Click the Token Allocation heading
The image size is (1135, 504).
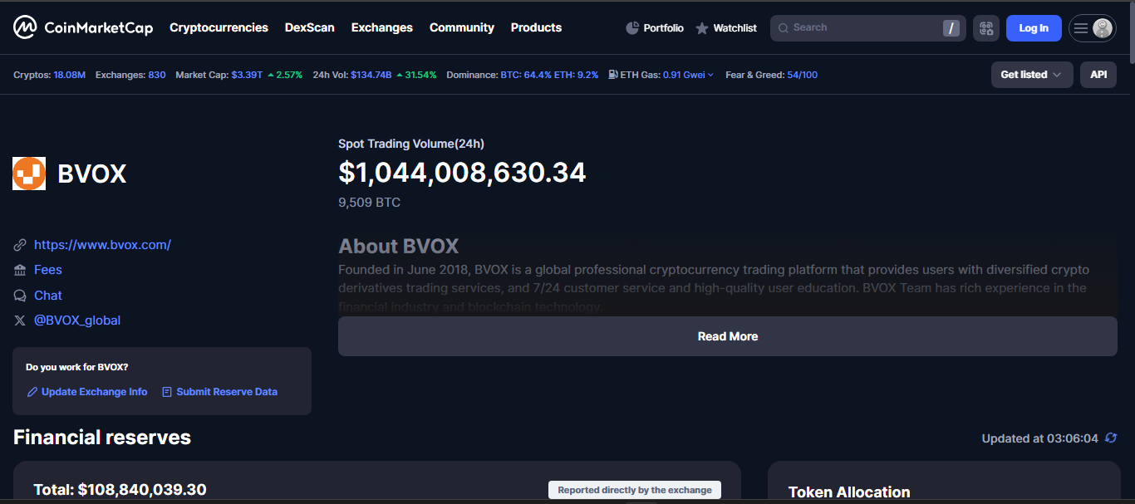coord(849,492)
